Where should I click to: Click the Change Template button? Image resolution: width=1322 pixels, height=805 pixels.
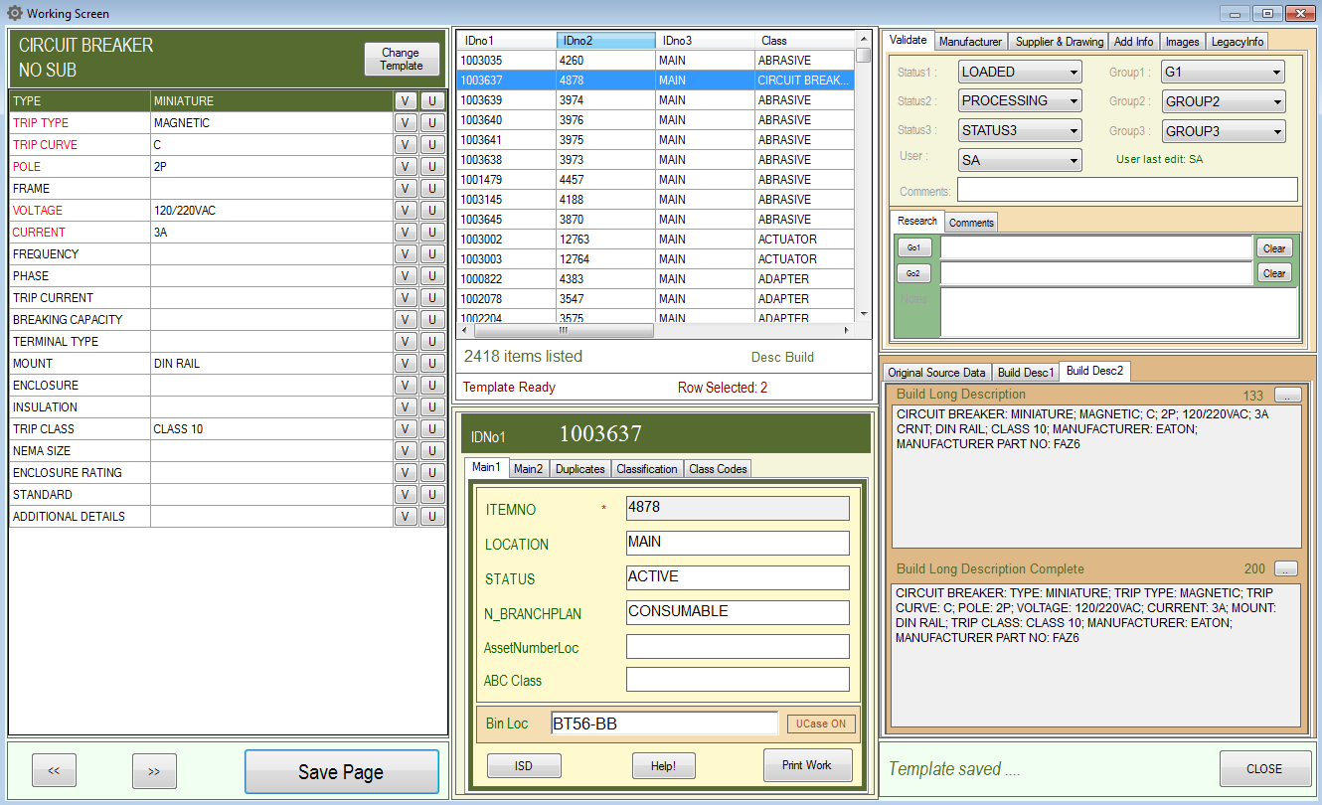click(x=401, y=60)
